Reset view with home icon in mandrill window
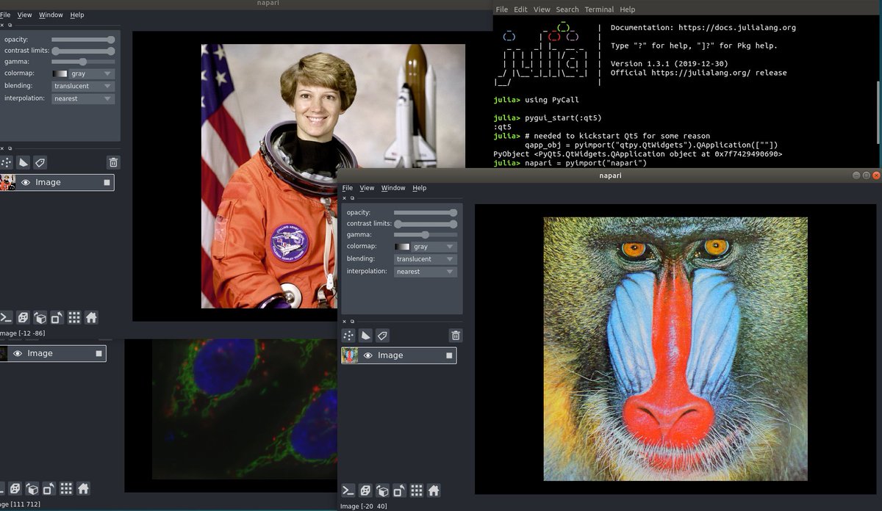 pyautogui.click(x=434, y=490)
